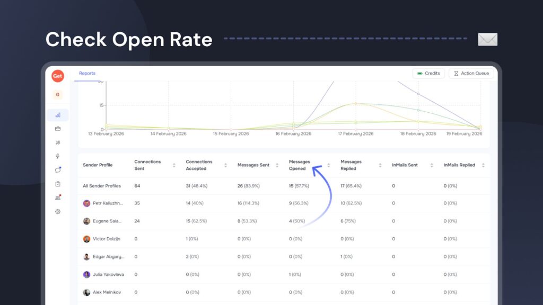Image resolution: width=543 pixels, height=305 pixels.
Task: Toggle sorting on Messages Opened column
Action: click(329, 165)
